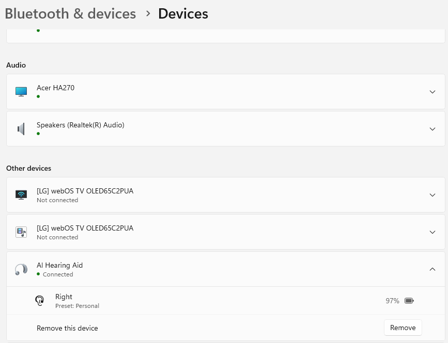448x343 pixels.
Task: Click the Devices breadcrumb title
Action: (183, 14)
